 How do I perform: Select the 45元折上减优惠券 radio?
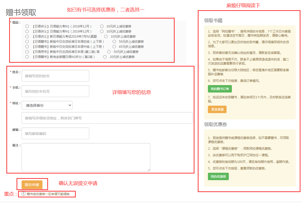pyautogui.click(x=114, y=46)
